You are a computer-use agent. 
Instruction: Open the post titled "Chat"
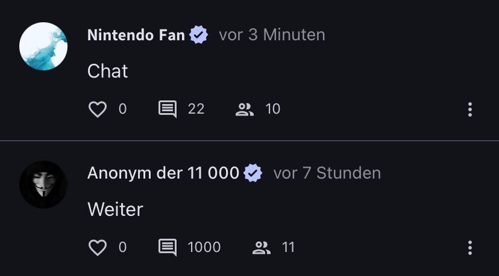108,72
